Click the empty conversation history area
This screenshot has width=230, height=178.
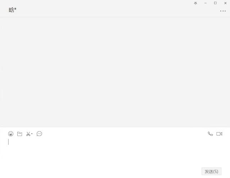(115, 72)
